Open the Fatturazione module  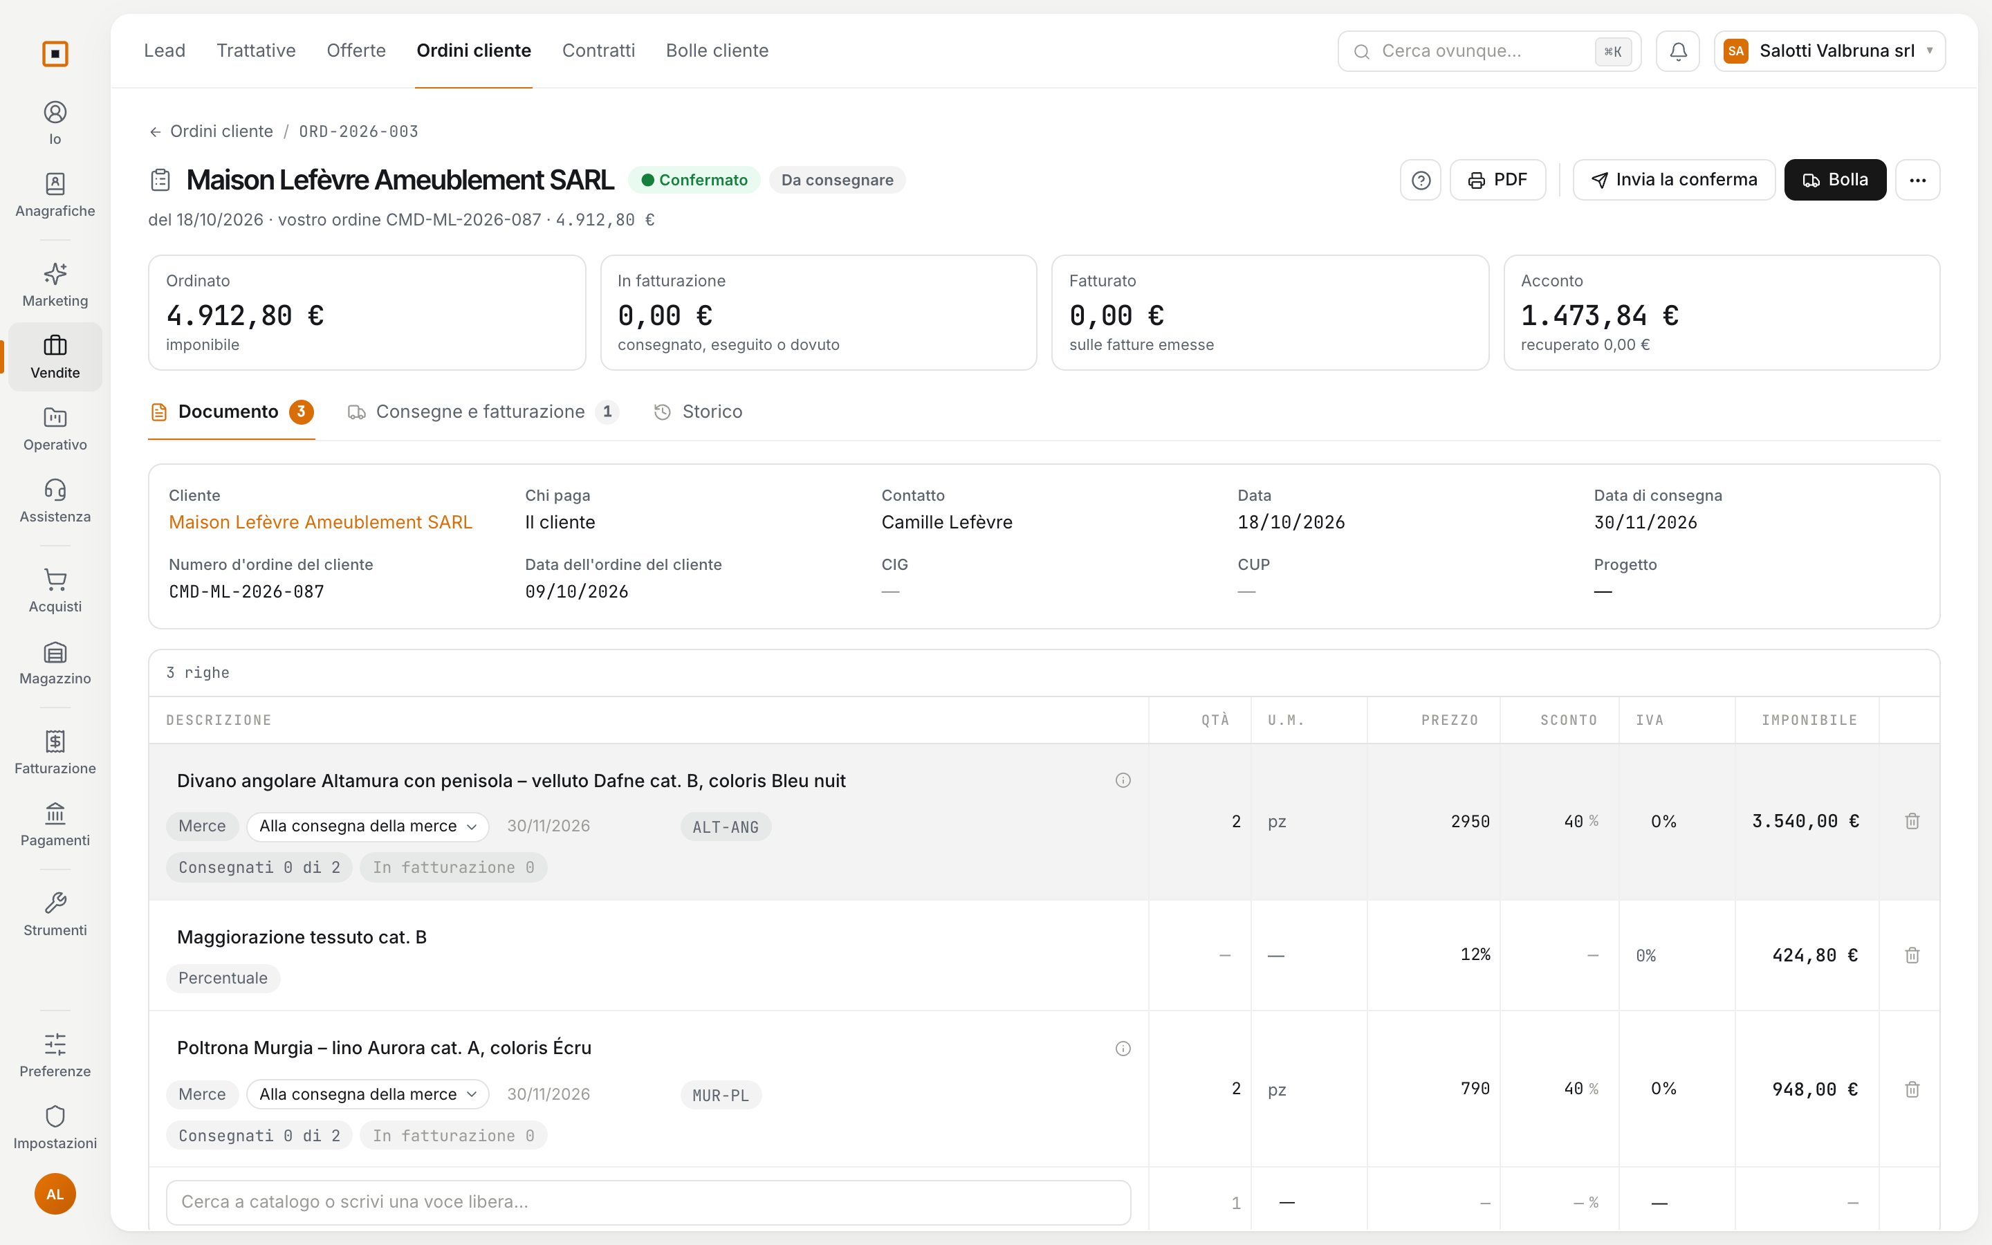point(55,753)
